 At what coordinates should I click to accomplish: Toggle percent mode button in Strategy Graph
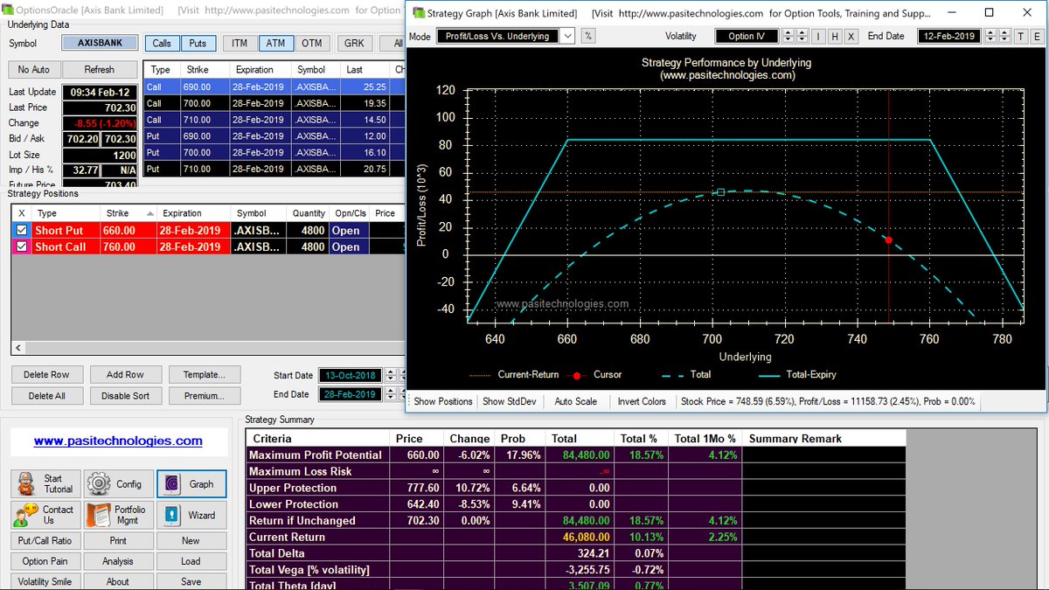588,36
